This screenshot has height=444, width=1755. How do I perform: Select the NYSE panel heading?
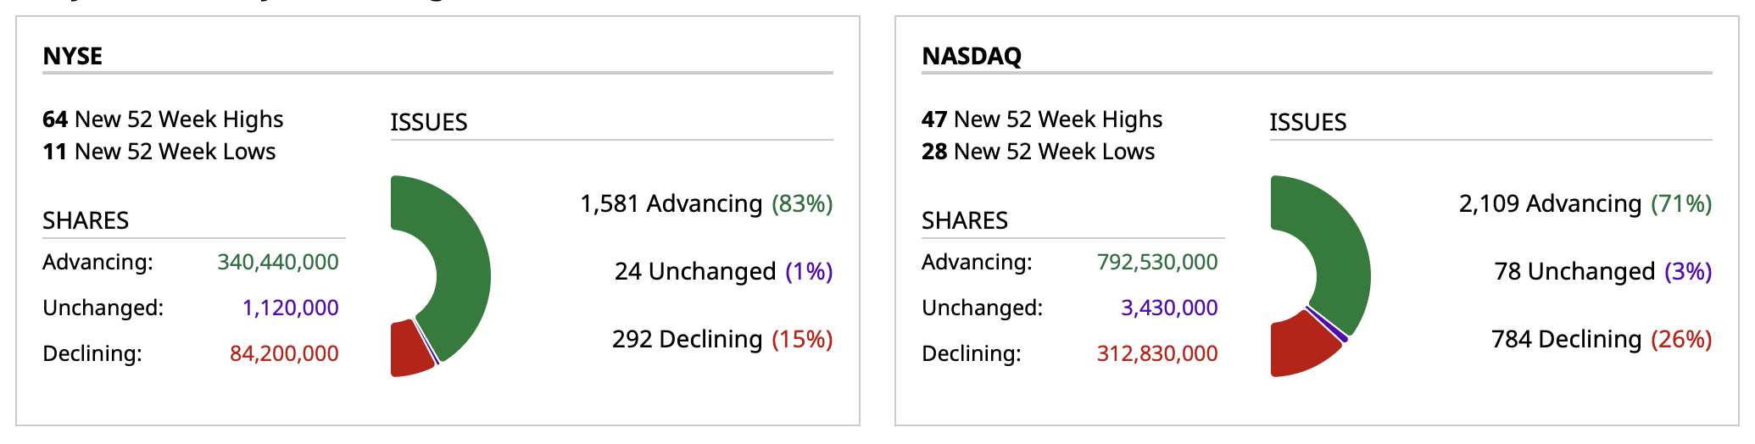click(73, 56)
